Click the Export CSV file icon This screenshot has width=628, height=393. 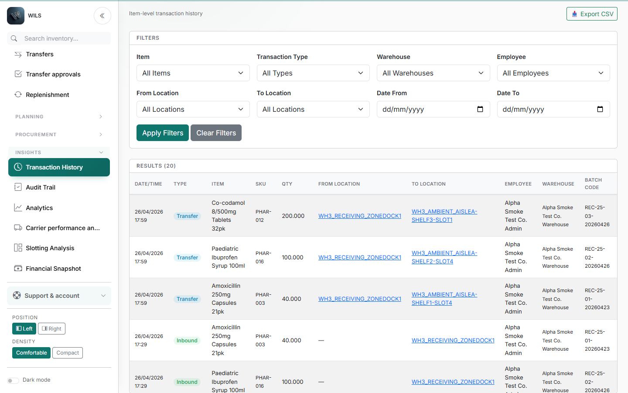pos(574,14)
